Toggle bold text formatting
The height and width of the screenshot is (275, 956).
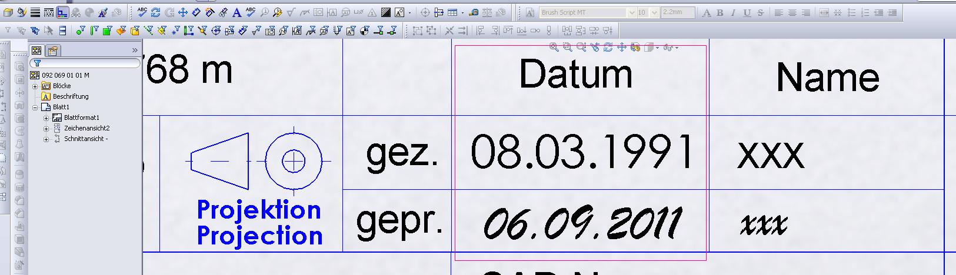tap(720, 12)
